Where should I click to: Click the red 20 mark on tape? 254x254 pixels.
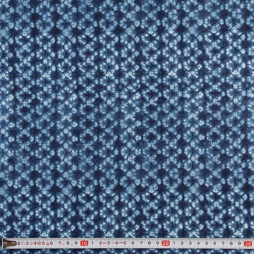tap(166, 243)
